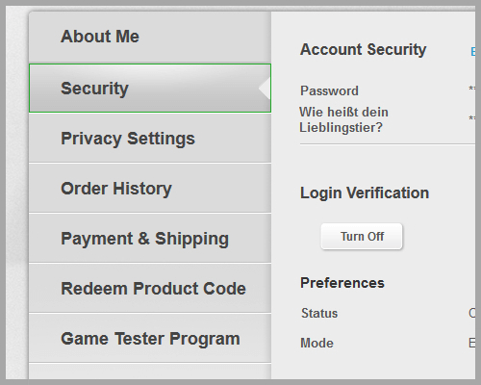
Task: Select the Security tab
Action: pos(150,89)
